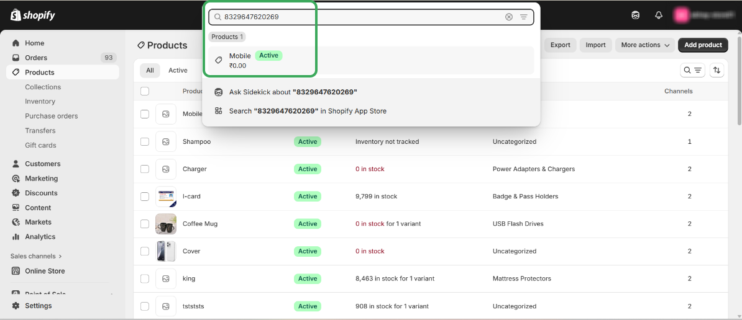Open search filters icon in search bar
742x320 pixels.
pyautogui.click(x=523, y=17)
